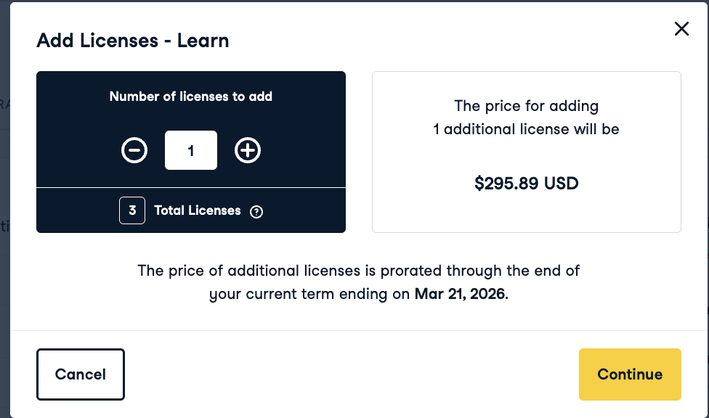Click the "Total Licenses" label text
The image size is (709, 418).
(x=197, y=210)
